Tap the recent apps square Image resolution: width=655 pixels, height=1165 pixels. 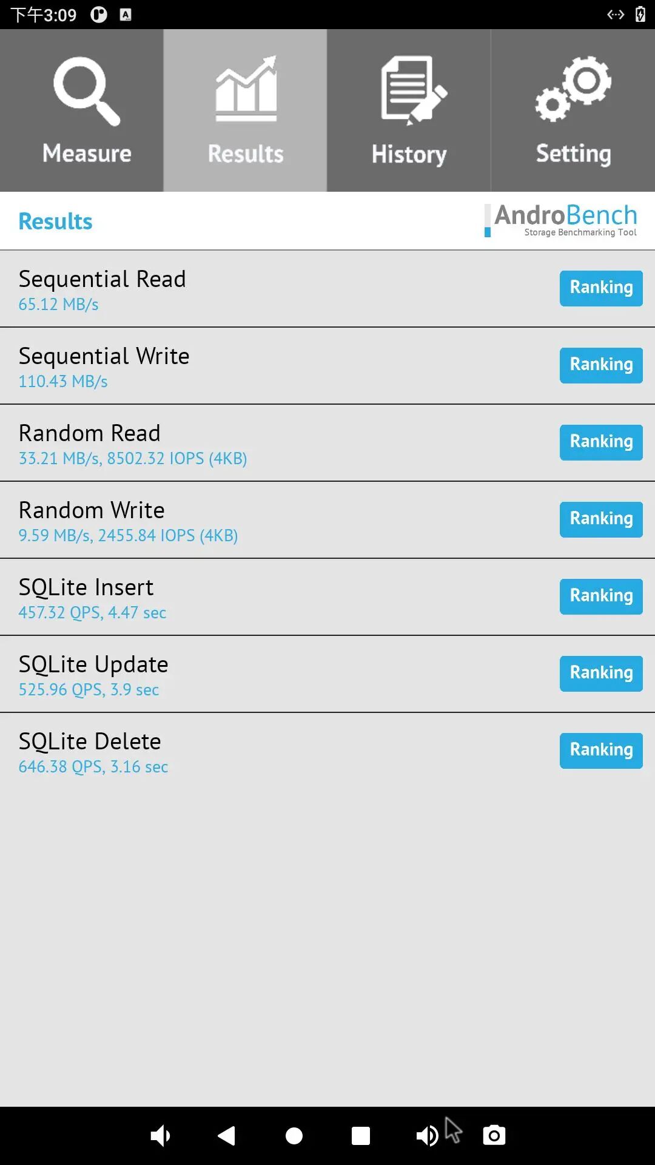[361, 1135]
